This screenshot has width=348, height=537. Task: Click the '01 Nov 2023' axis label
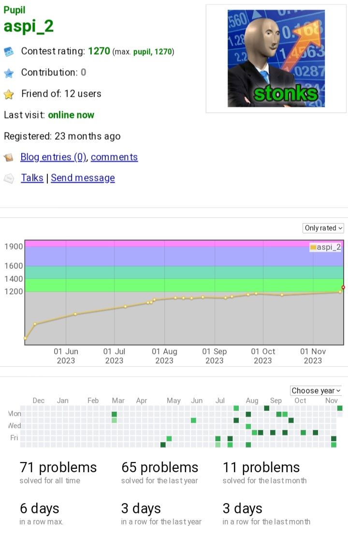point(313,356)
